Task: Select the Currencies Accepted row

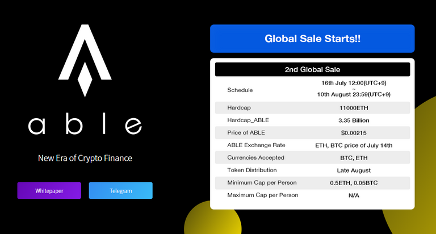Action: [x=312, y=157]
